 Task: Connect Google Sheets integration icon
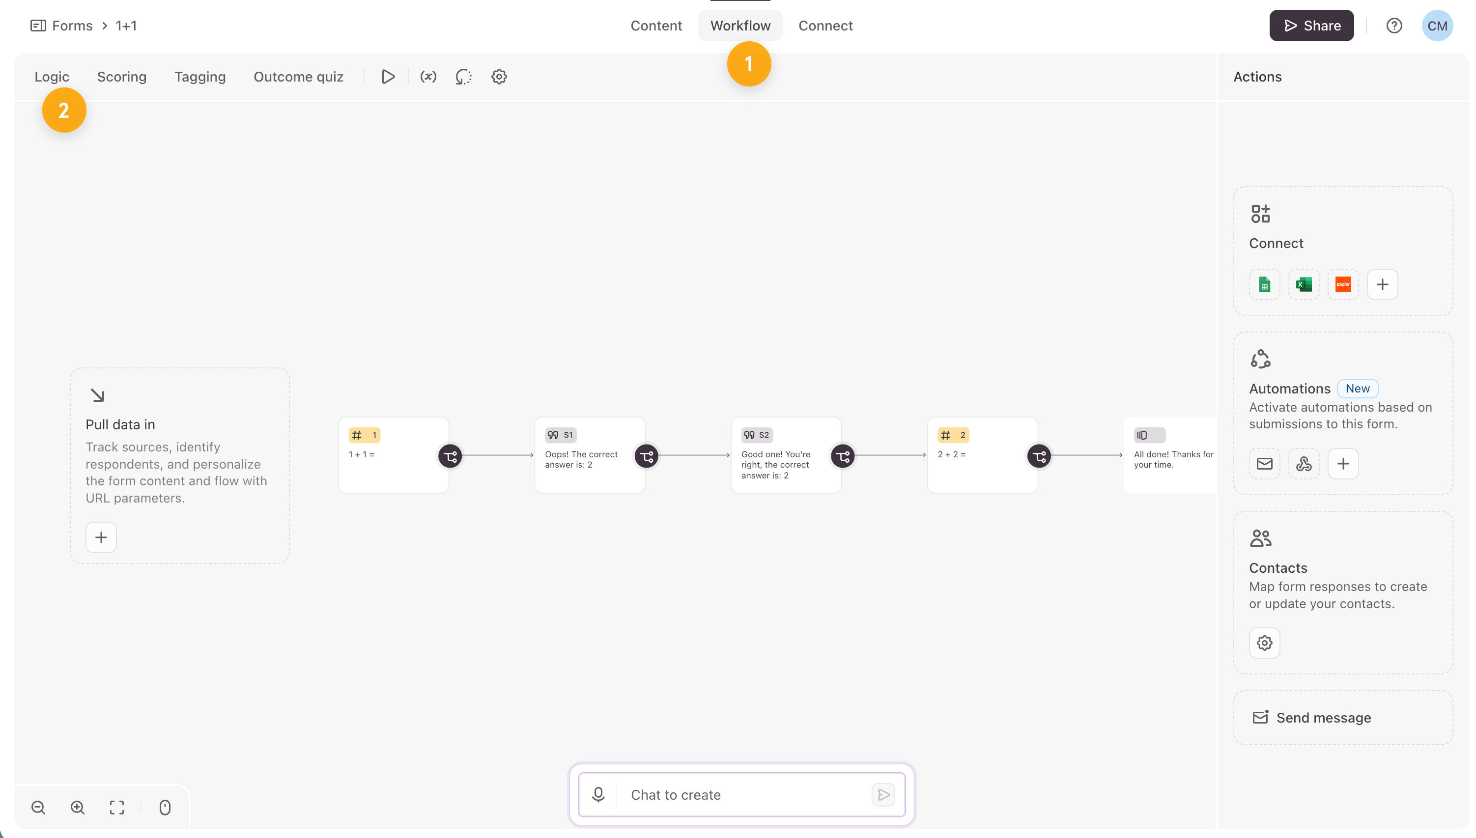(x=1264, y=284)
